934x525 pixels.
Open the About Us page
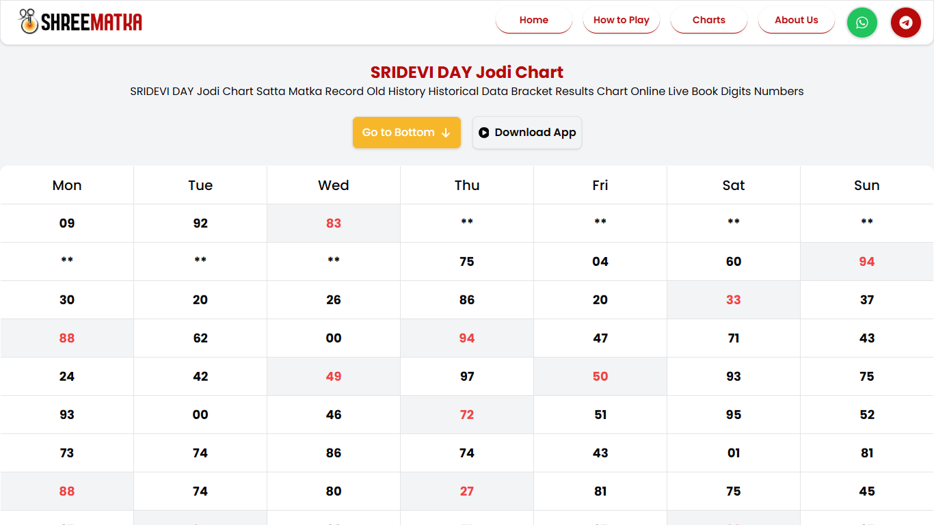(796, 20)
